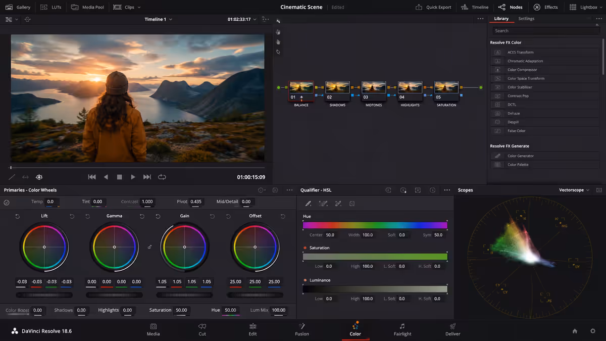The height and width of the screenshot is (341, 606).
Task: Toggle loop playback
Action: [x=162, y=177]
